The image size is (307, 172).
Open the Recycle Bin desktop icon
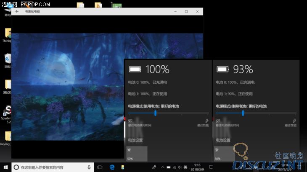(8, 59)
